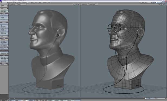Click the Dec Sharpness button

tap(4, 45)
